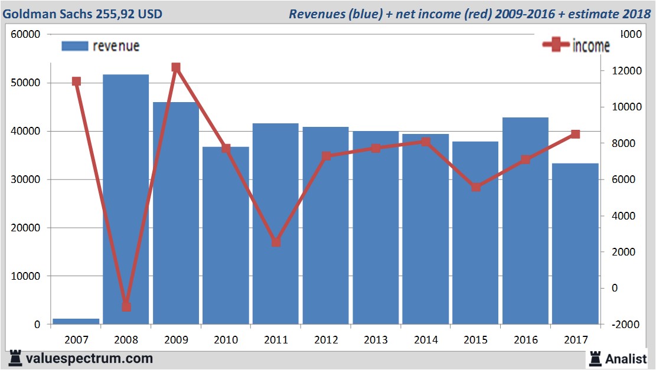Click the negative 2008 income data point
Image resolution: width=656 pixels, height=370 pixels.
[x=126, y=307]
